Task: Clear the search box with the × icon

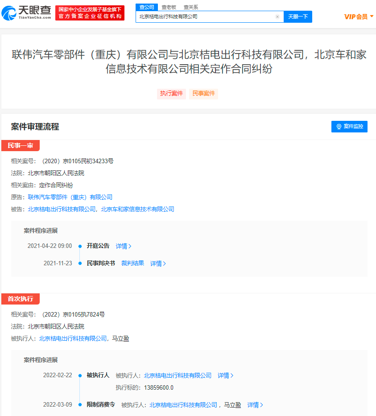Action: coord(277,16)
